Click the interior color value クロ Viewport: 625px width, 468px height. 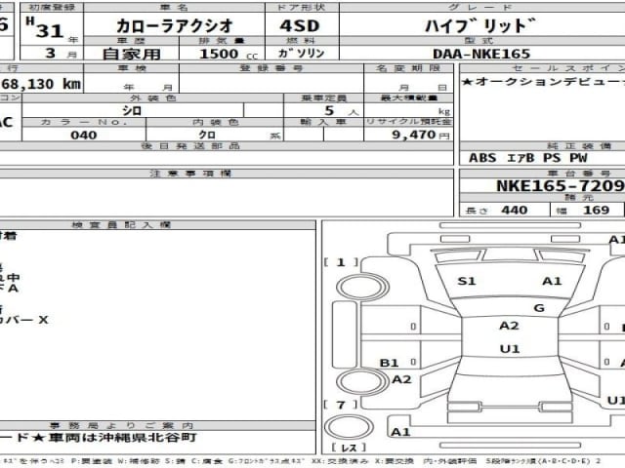pos(207,136)
